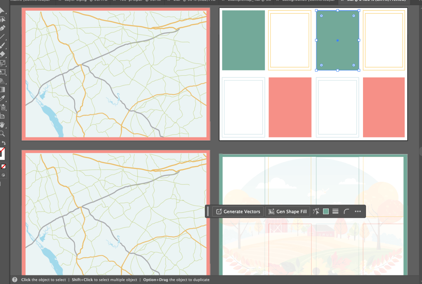Select the Paintbrush tool in toolbar
Image resolution: width=422 pixels, height=284 pixels.
[2, 45]
